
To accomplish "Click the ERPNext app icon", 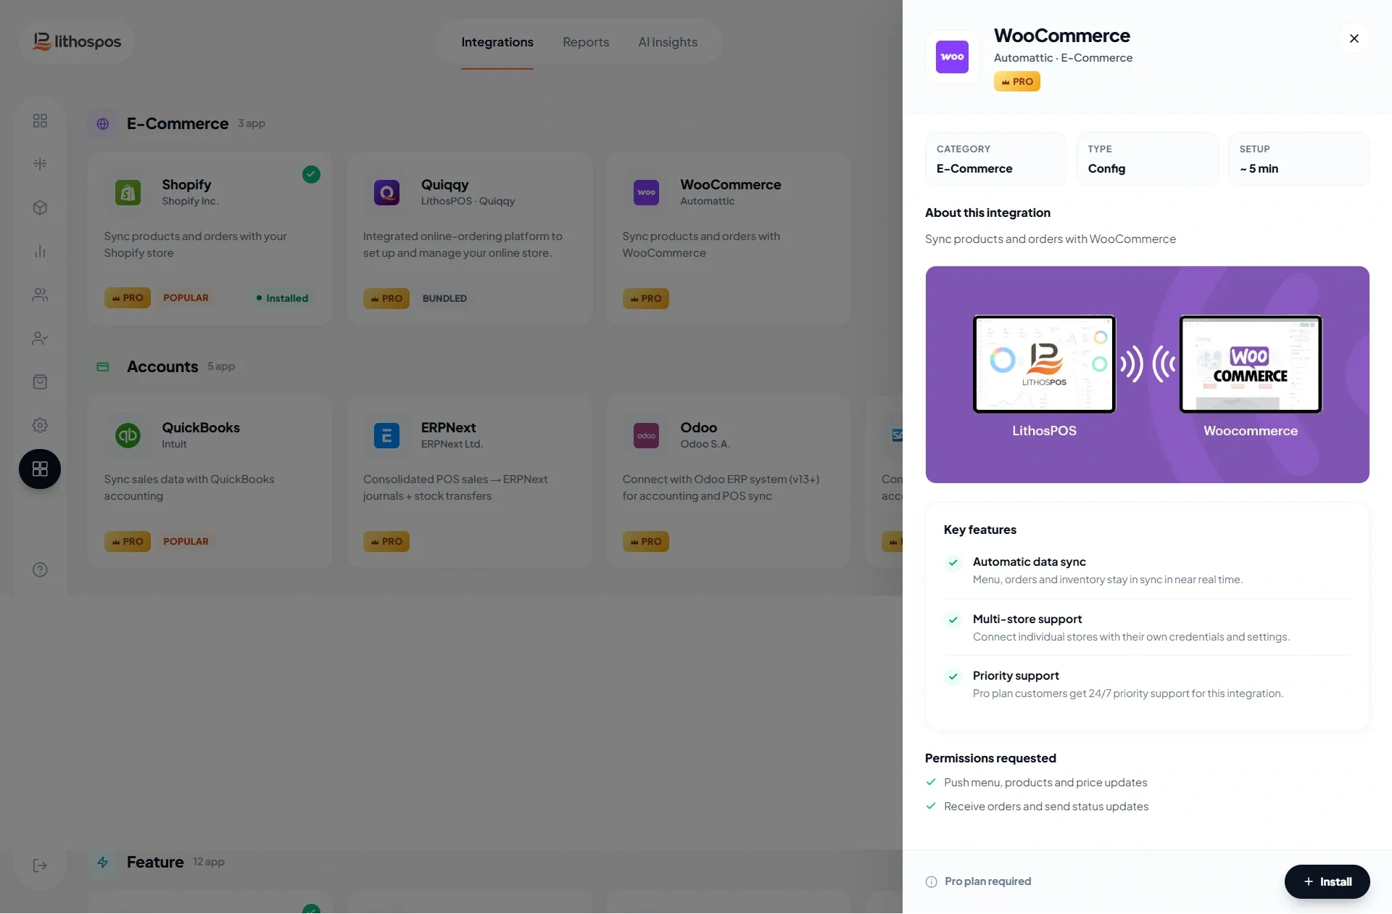I will (386, 435).
